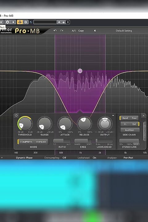Collapse the Expert side panel
Screen dimensions: 148x222
coord(145,132)
